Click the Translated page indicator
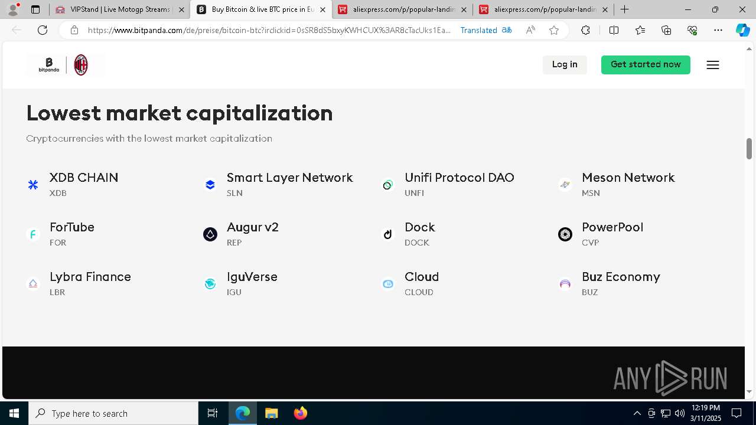The image size is (756, 425). pos(486,30)
